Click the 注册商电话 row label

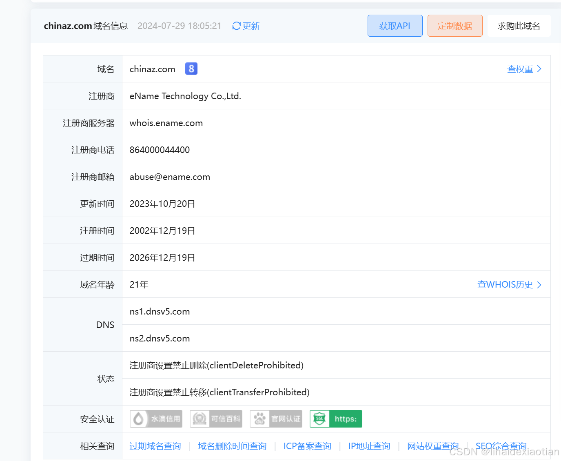pyautogui.click(x=93, y=150)
